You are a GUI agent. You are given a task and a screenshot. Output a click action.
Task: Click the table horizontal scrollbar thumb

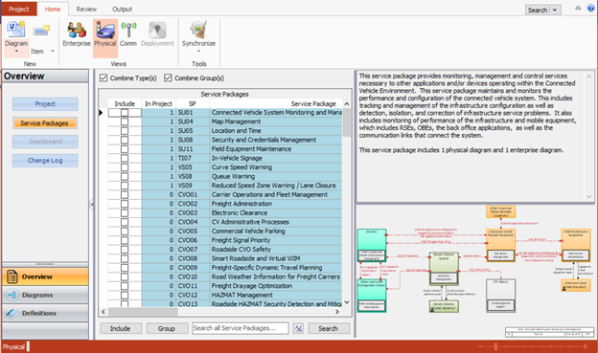pos(143,312)
